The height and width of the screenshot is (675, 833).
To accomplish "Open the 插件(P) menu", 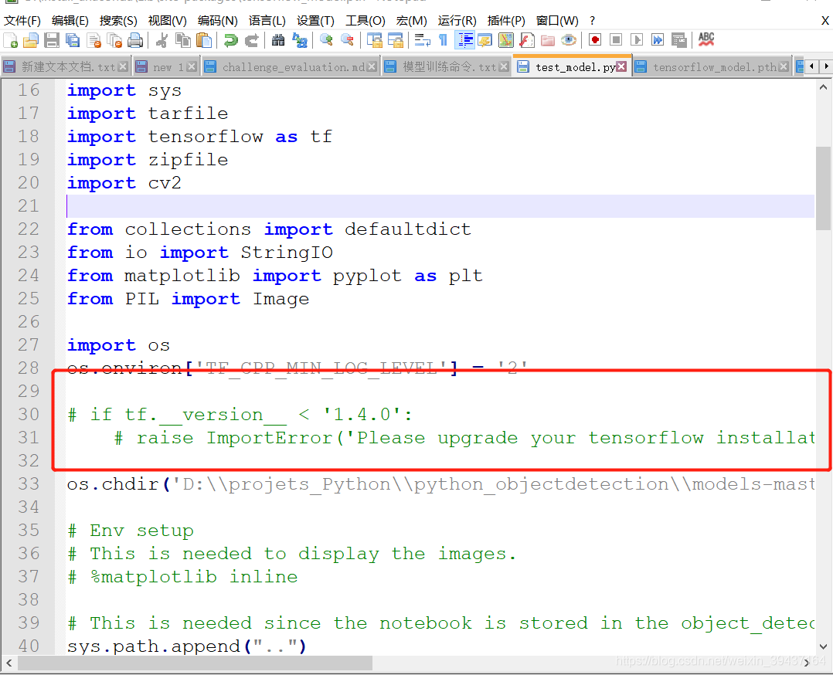I will tap(506, 21).
